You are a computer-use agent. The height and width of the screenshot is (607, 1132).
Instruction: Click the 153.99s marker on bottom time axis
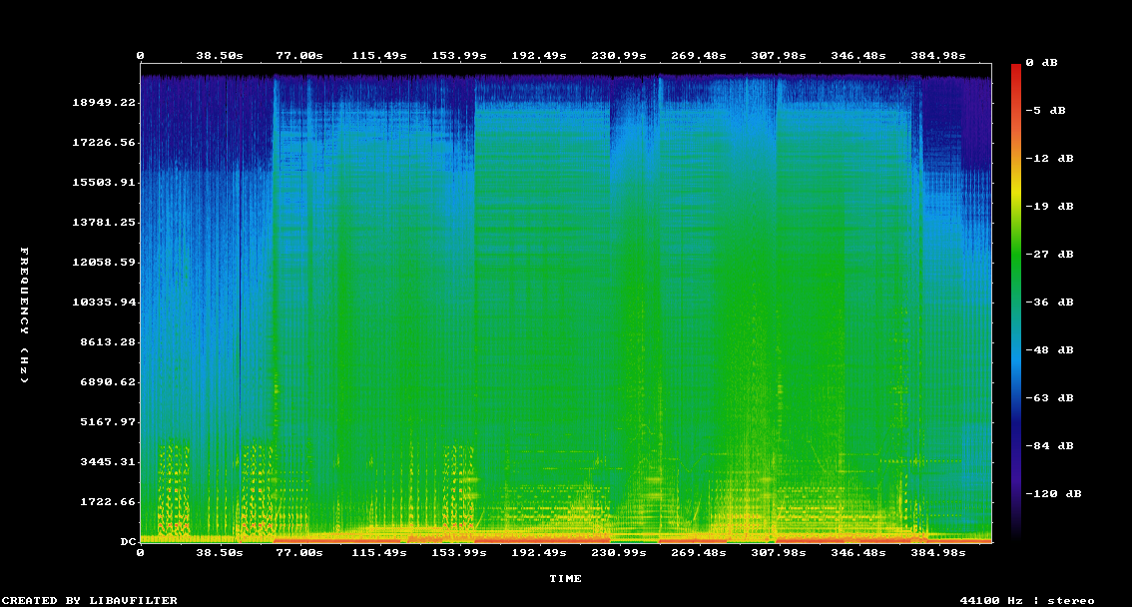pyautogui.click(x=459, y=552)
